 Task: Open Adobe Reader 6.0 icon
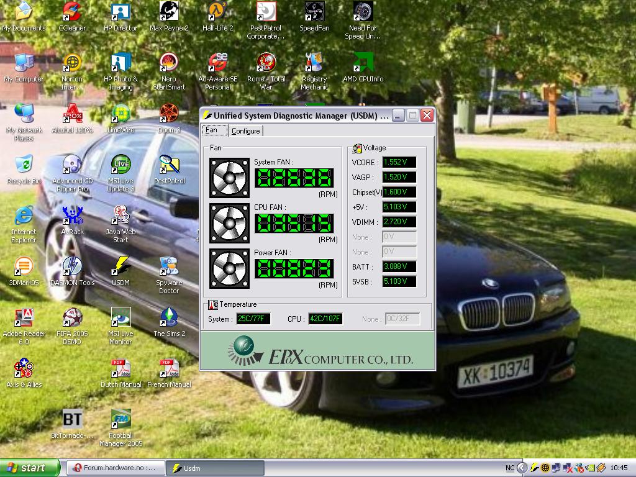coord(24,326)
